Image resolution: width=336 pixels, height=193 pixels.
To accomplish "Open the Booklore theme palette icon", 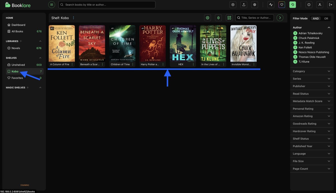I will 293,4.
